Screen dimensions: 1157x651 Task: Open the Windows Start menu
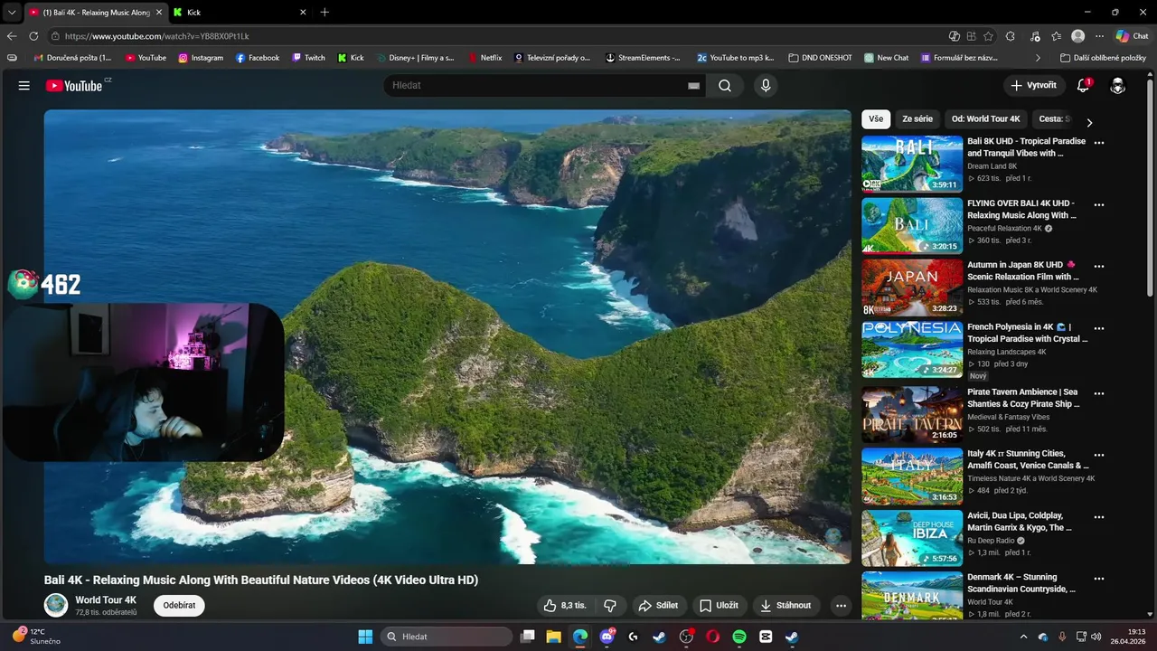pos(365,637)
